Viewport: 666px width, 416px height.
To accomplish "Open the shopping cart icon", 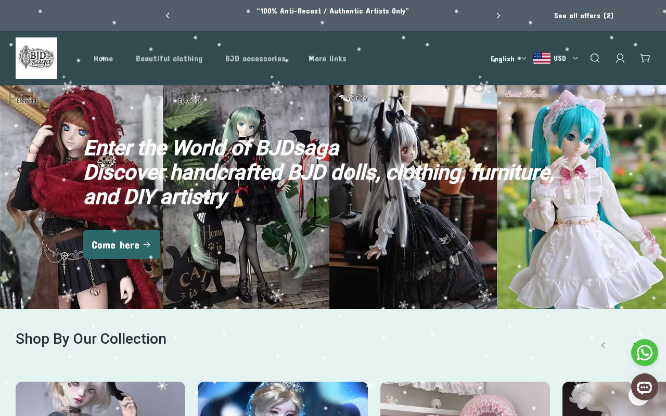I will pyautogui.click(x=645, y=58).
